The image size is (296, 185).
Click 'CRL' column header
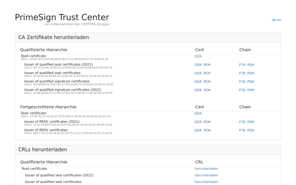pyautogui.click(x=199, y=162)
